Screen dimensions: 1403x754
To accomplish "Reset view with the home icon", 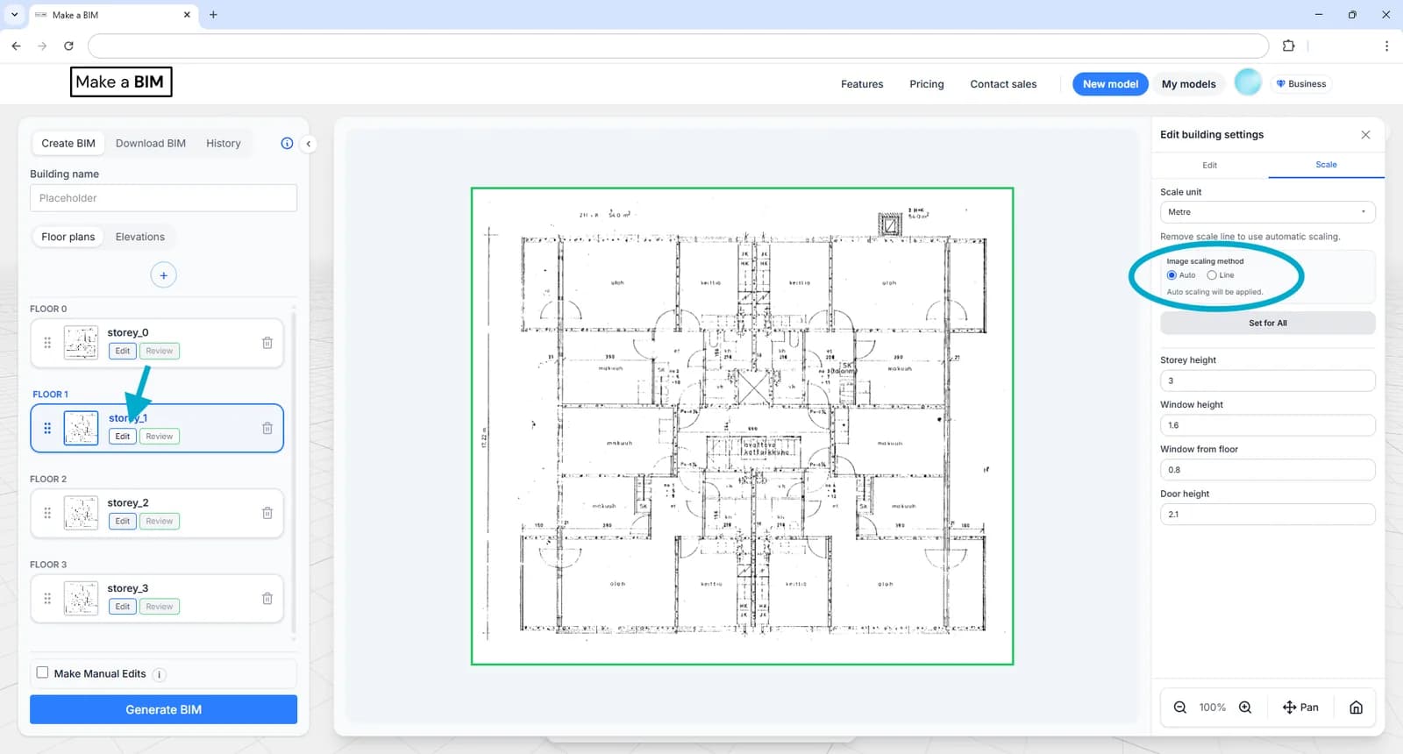I will coord(1356,708).
